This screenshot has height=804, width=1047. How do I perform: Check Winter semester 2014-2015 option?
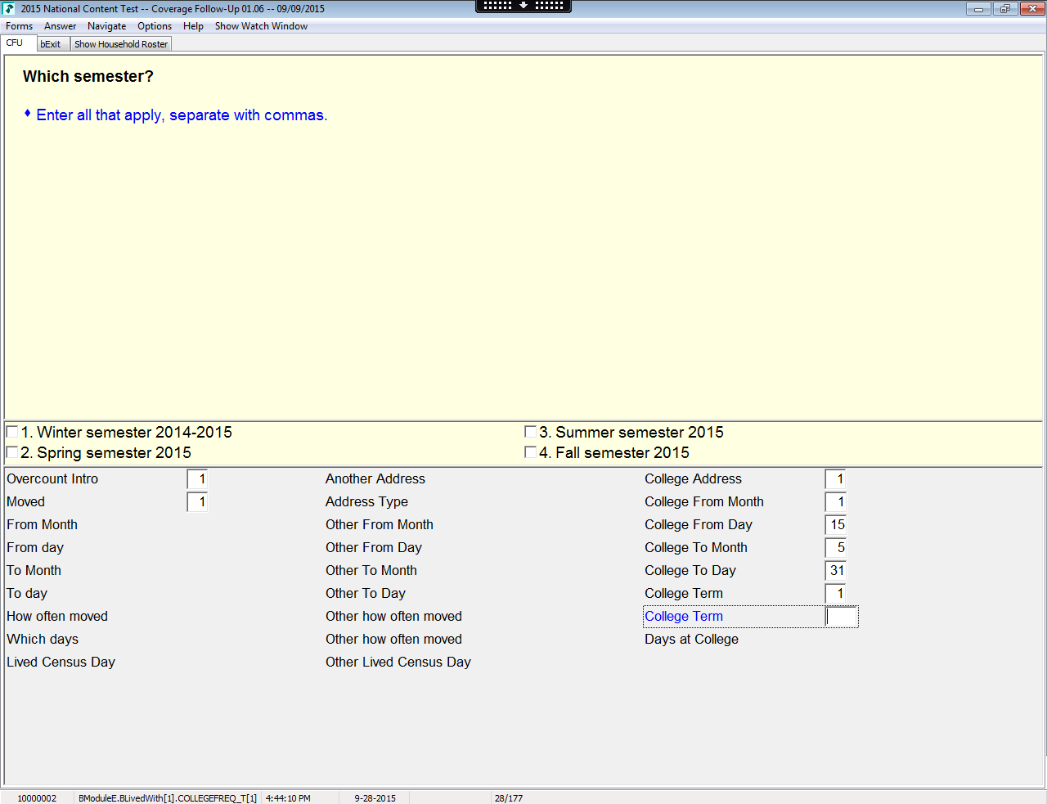(12, 432)
